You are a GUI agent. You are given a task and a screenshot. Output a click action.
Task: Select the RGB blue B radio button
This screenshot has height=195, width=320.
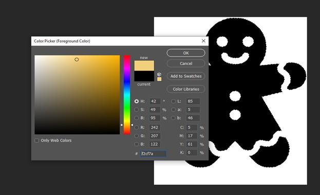(137, 144)
